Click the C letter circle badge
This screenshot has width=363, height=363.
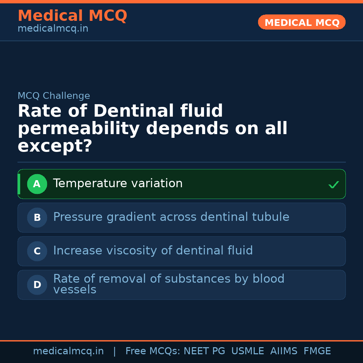37,251
